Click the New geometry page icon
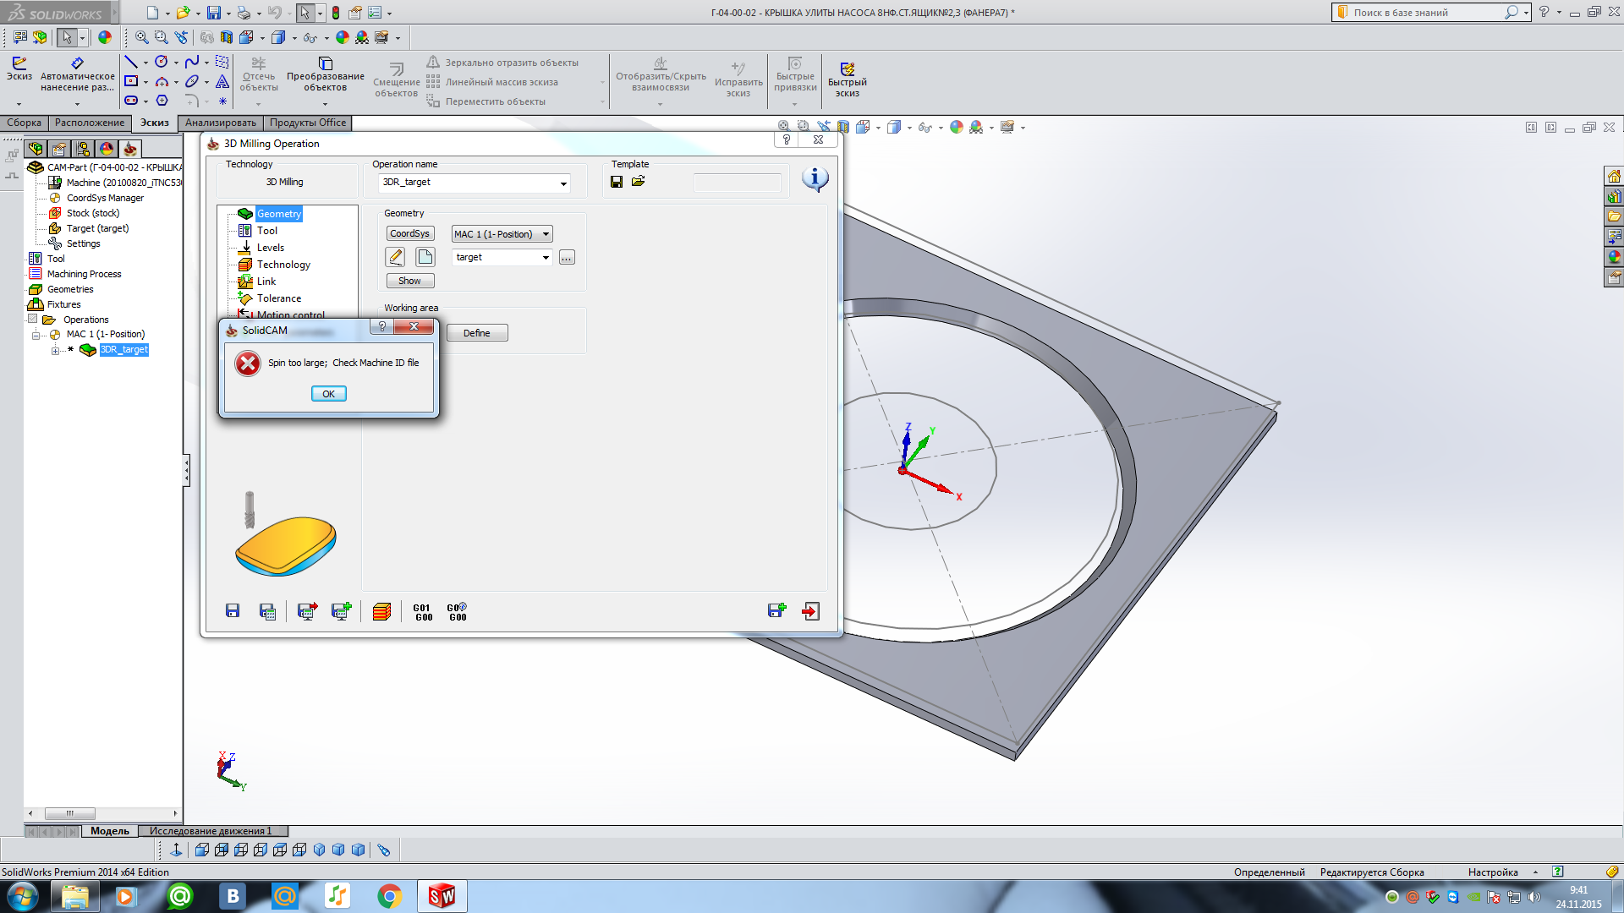1624x913 pixels. pyautogui.click(x=425, y=257)
